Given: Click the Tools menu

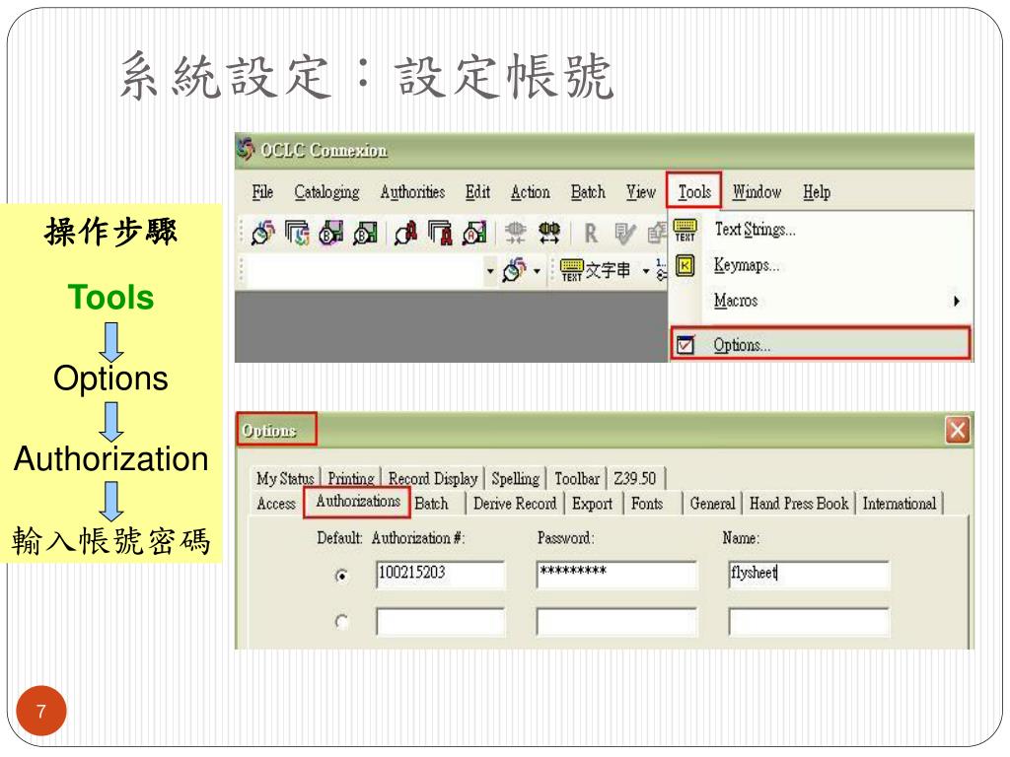Looking at the screenshot, I should pos(693,191).
